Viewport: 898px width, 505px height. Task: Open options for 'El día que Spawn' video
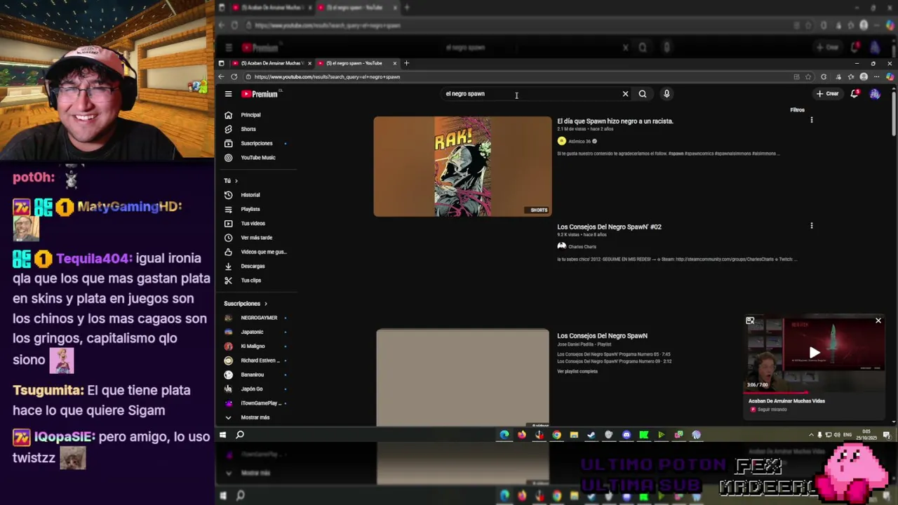pyautogui.click(x=812, y=120)
